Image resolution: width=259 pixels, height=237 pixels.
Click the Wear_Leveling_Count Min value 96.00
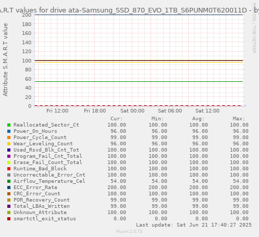(x=159, y=144)
